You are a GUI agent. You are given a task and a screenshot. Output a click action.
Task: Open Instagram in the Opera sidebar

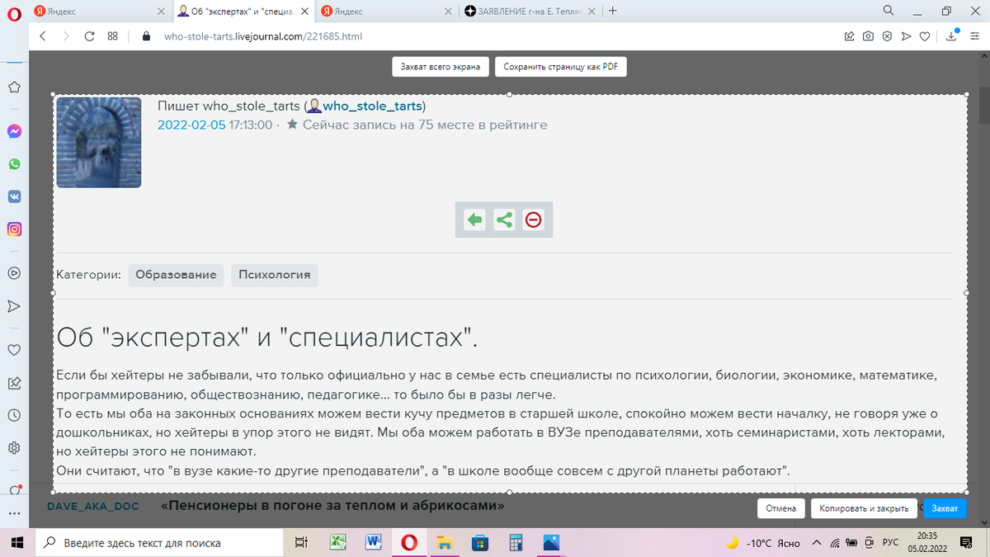14,229
